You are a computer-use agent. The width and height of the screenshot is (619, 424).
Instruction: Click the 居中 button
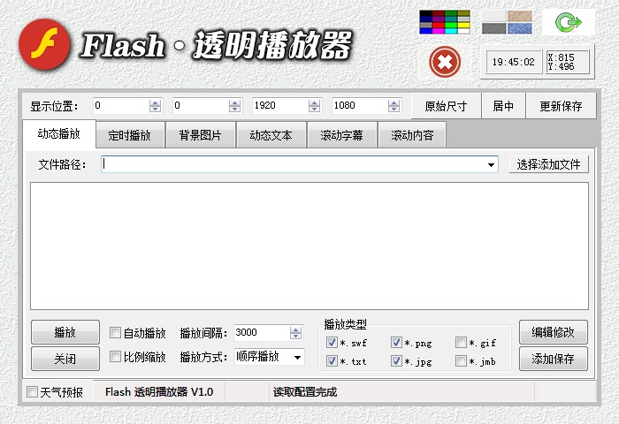click(x=503, y=106)
